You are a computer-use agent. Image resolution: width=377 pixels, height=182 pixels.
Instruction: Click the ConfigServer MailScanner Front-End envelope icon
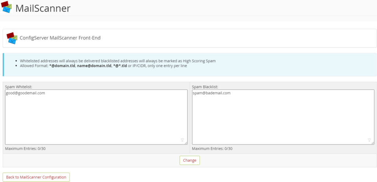12,38
